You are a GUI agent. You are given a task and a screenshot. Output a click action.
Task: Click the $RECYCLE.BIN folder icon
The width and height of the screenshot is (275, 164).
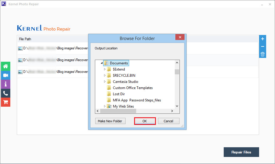(x=109, y=75)
